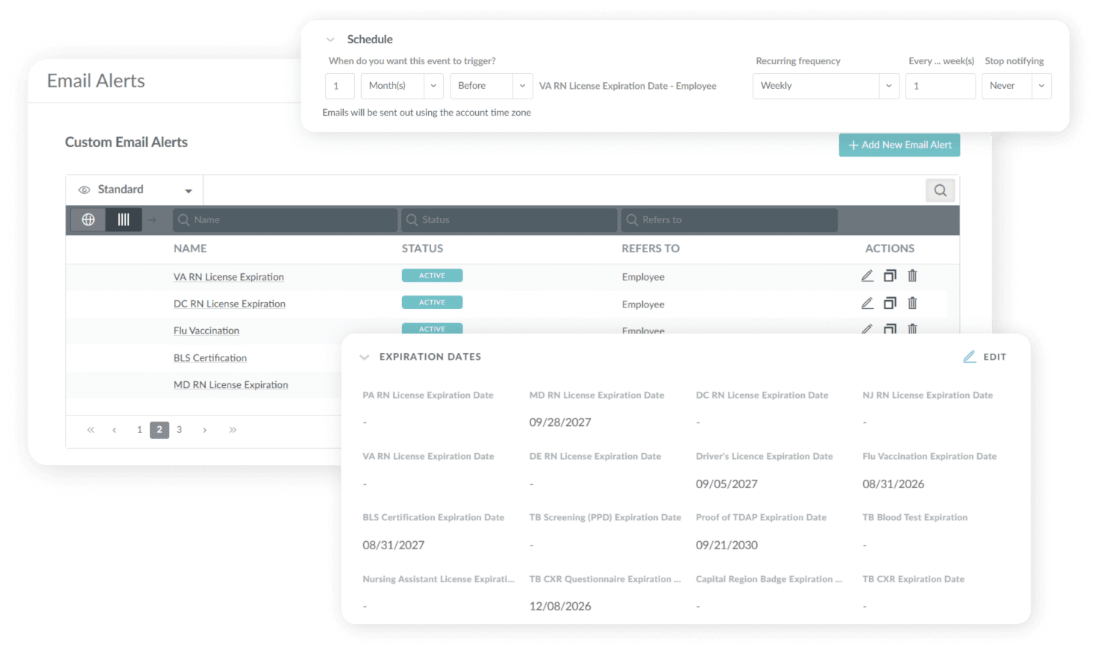This screenshot has width=1095, height=650.
Task: Edit the DC RN License Expiration alert
Action: [x=867, y=302]
